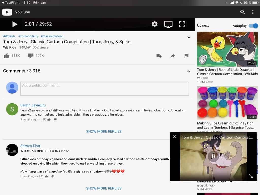Tap the video title text
The width and height of the screenshot is (260, 195).
click(67, 42)
